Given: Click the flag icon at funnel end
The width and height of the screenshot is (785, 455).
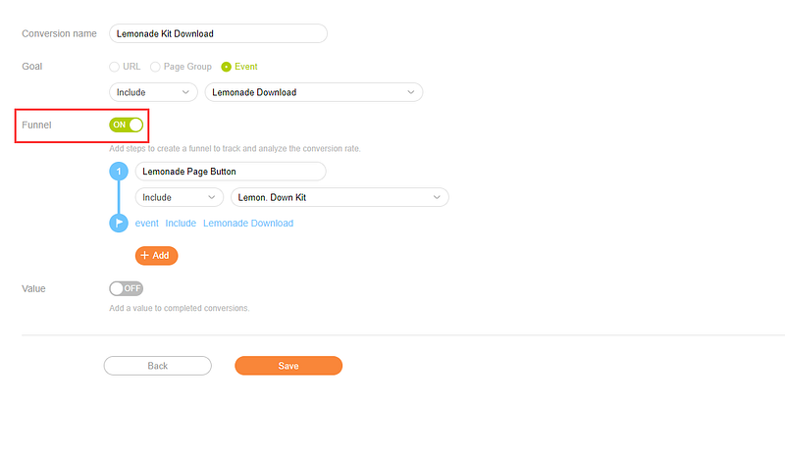Looking at the screenshot, I should [119, 224].
